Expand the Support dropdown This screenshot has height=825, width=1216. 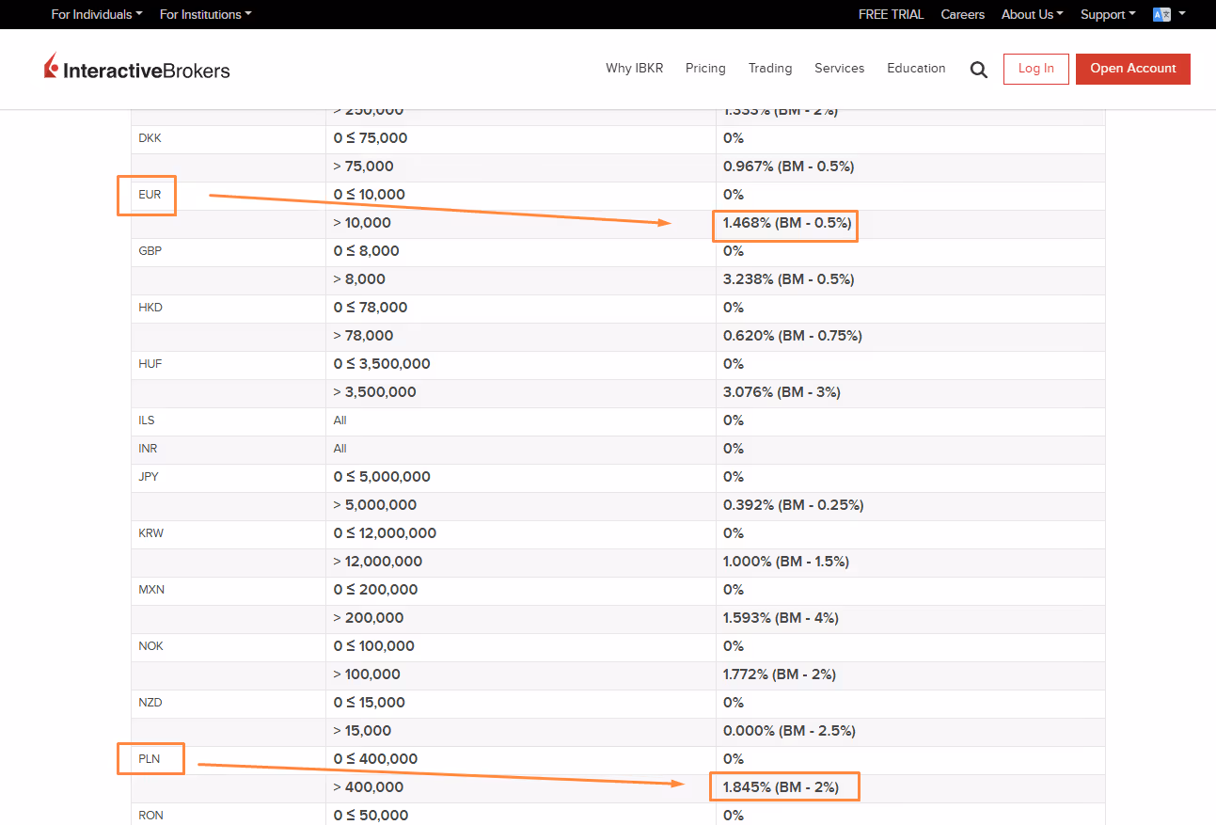pos(1108,14)
